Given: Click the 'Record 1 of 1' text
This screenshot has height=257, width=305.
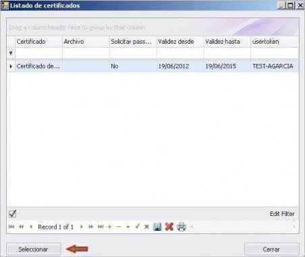Looking at the screenshot, I should [56, 227].
